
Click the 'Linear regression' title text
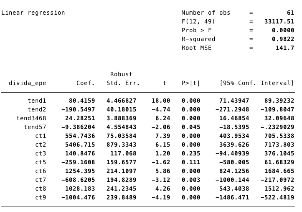pyautogui.click(x=33, y=13)
